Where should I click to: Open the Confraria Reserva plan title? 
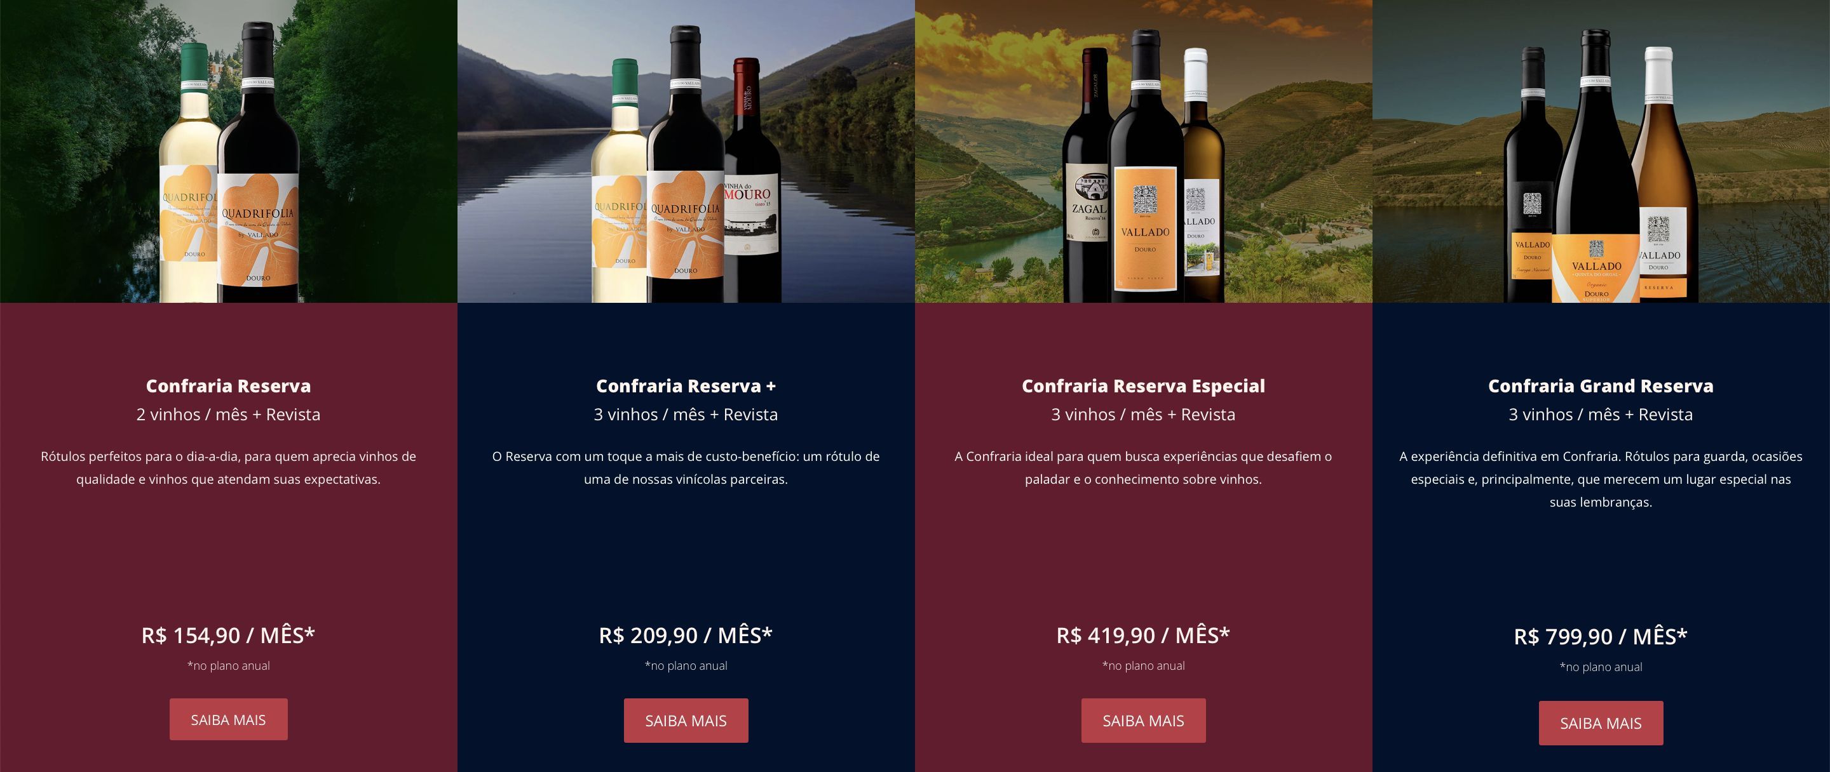pos(228,386)
